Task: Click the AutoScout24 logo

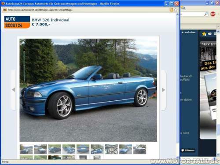Action: tap(17, 22)
